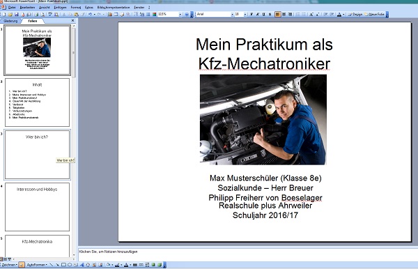
Task: Click the text Schuljahr 2016/17
Action: [x=265, y=215]
